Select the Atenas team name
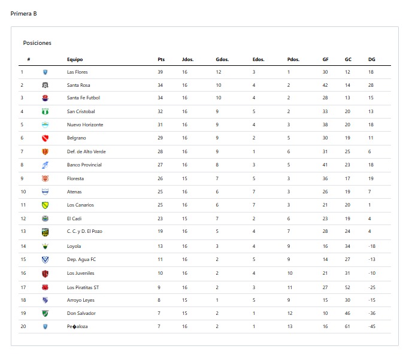409x358 pixels. point(74,192)
